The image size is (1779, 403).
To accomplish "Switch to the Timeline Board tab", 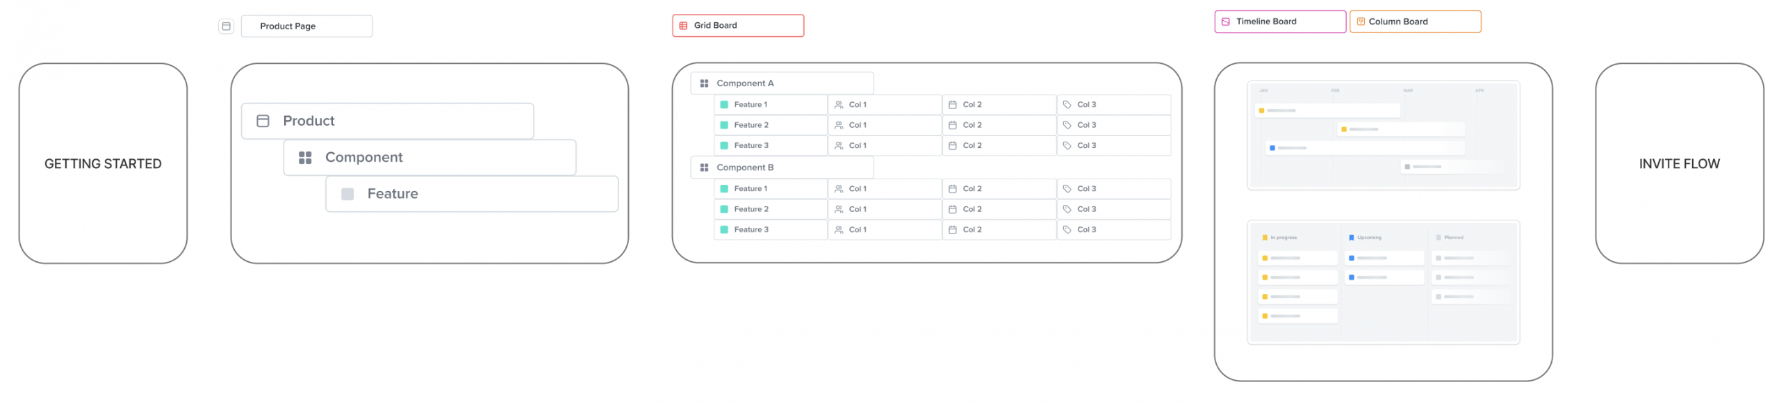I will pyautogui.click(x=1279, y=22).
